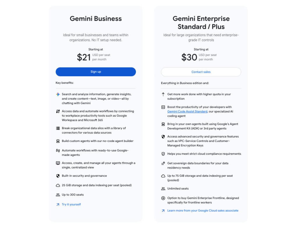The height and width of the screenshot is (226, 298).
Task: Click the cloud icon beside 25 GiB storage
Action: pos(58,185)
